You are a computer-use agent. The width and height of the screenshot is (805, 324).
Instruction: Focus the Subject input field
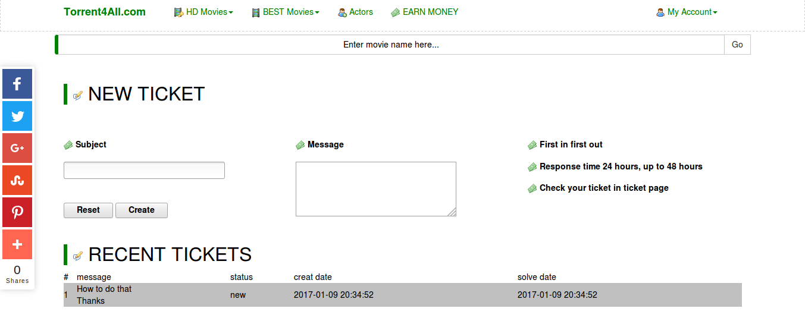pyautogui.click(x=144, y=171)
